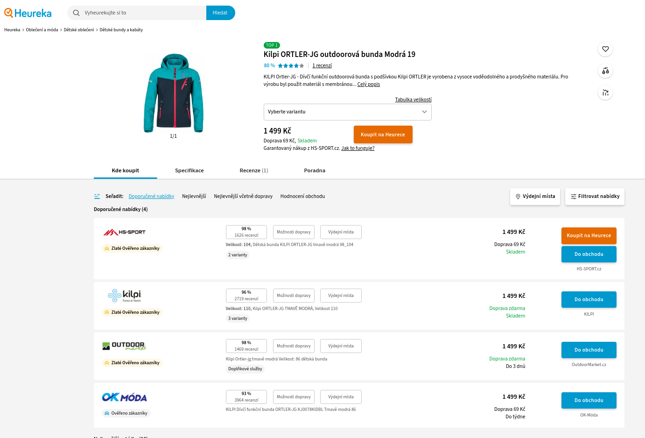The width and height of the screenshot is (645, 438).
Task: Open OK Móda 93% 3964 recenzí box
Action: (x=246, y=397)
